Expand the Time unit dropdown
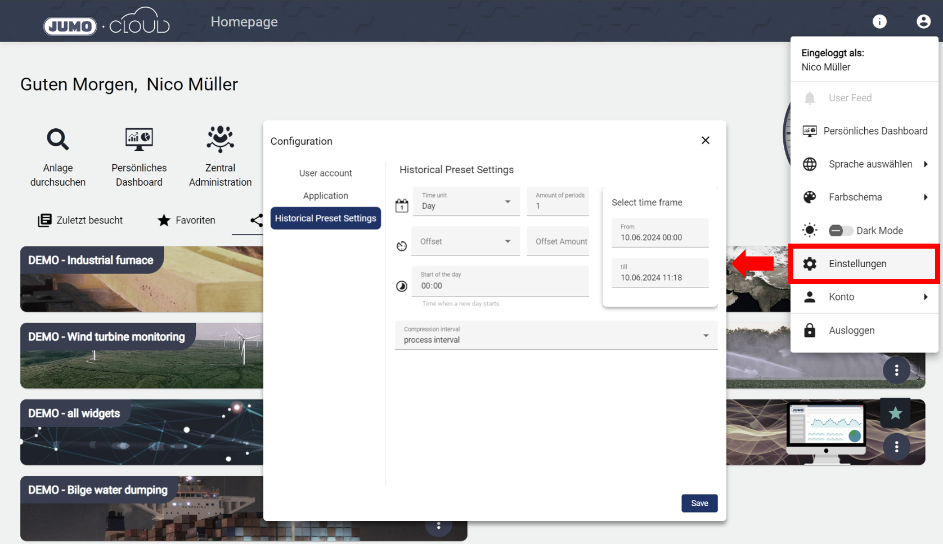The image size is (943, 544). (x=466, y=201)
